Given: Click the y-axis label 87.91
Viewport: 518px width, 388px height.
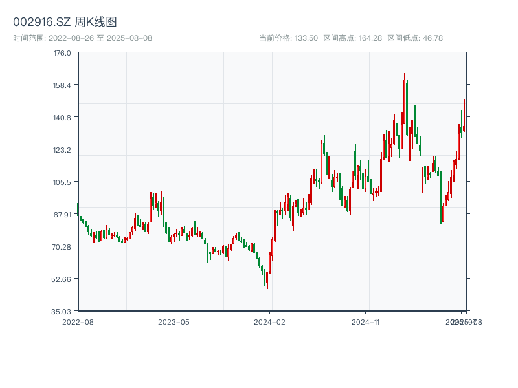Looking at the screenshot, I should [x=62, y=215].
